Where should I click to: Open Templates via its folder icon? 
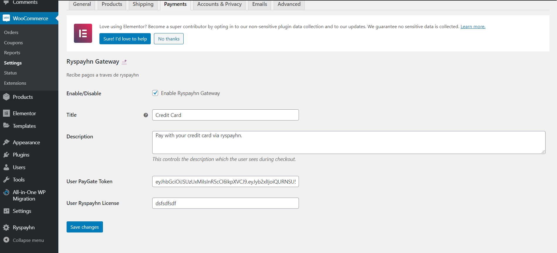pos(6,126)
